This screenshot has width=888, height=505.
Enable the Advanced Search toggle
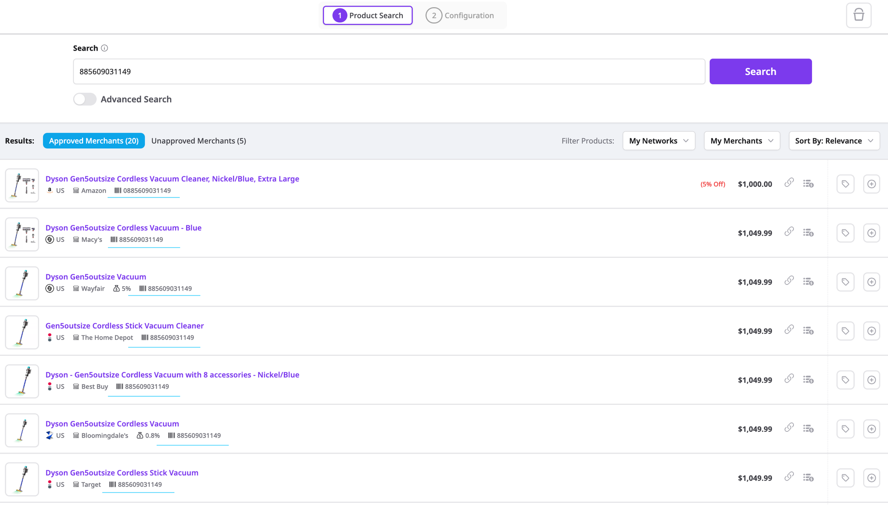85,99
